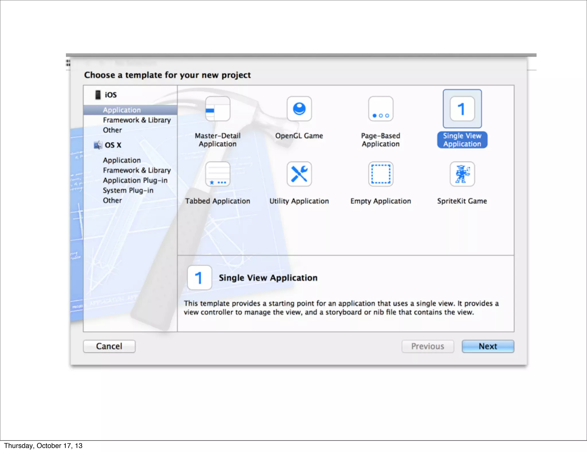Click the Cancel button
This screenshot has height=452, width=587.
coord(109,346)
